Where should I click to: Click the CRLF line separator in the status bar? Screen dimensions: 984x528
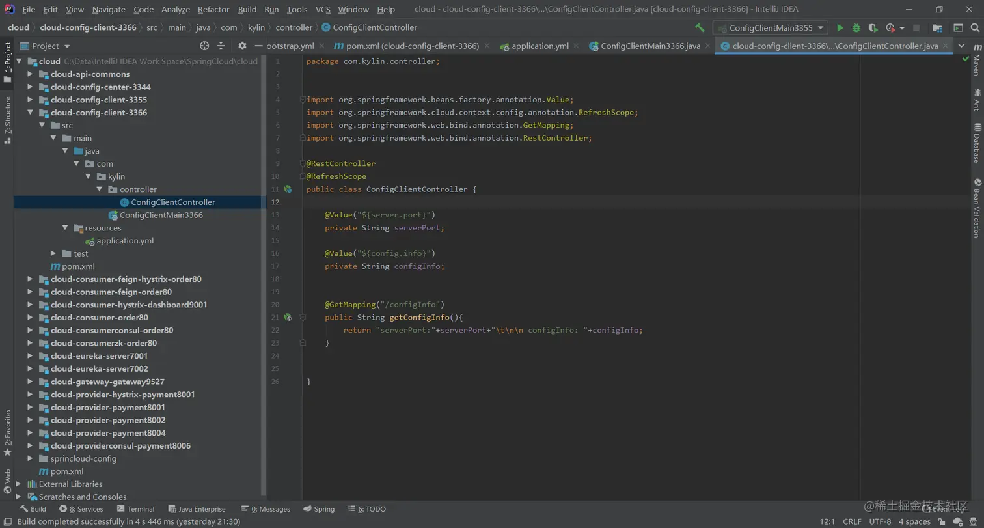click(852, 521)
